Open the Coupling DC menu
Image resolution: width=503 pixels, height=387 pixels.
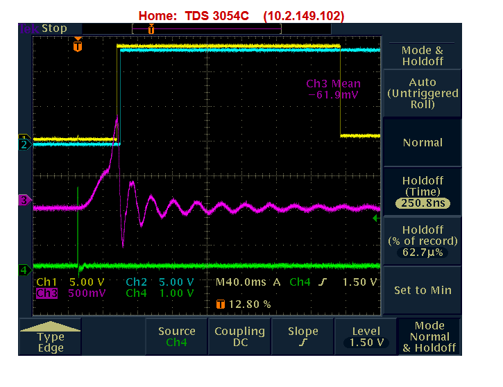[x=239, y=337]
